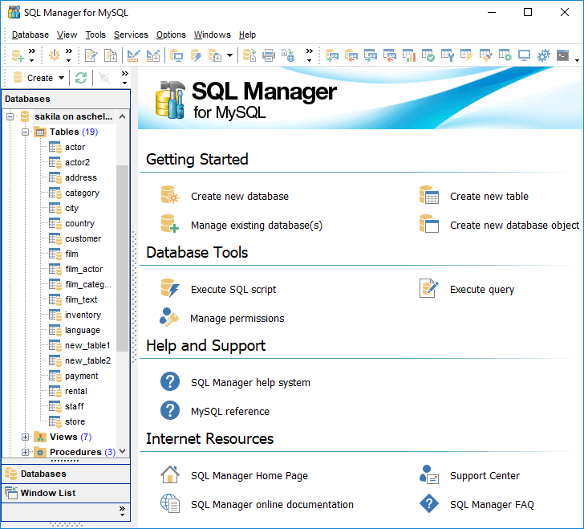The image size is (584, 529).
Task: Click the printer icon in toolbar
Action: coord(269,55)
